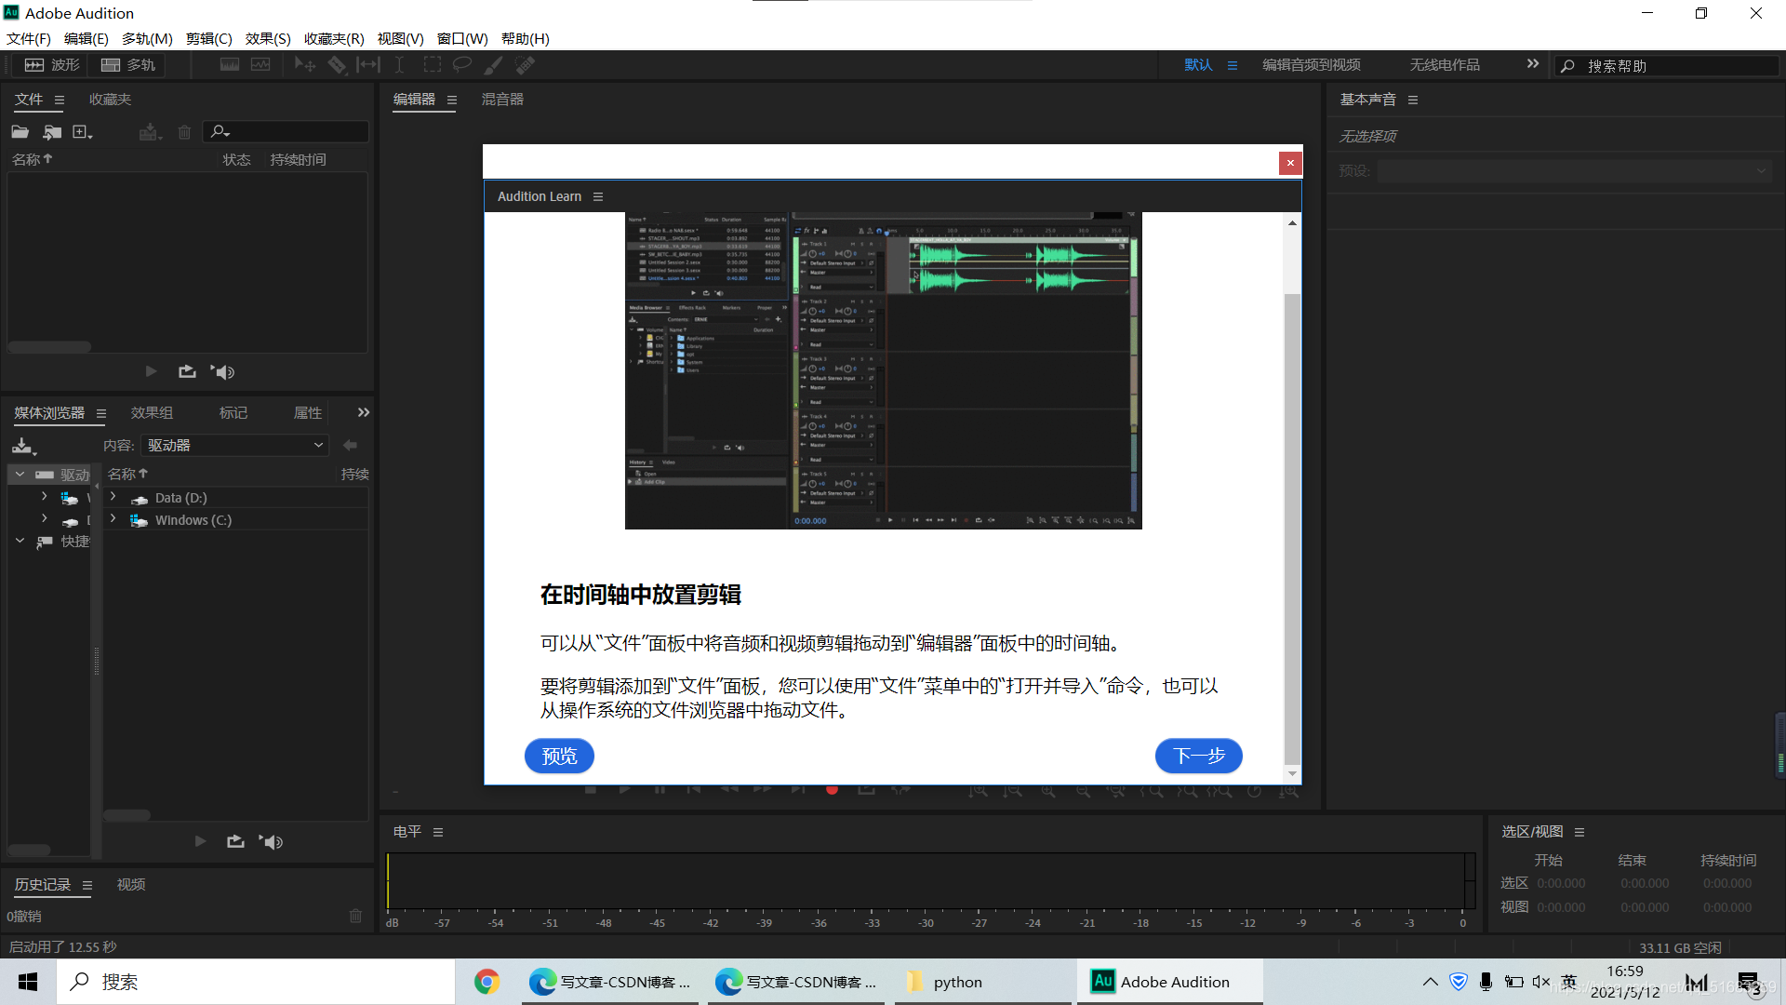
Task: Click the New File plus icon
Action: point(81,132)
